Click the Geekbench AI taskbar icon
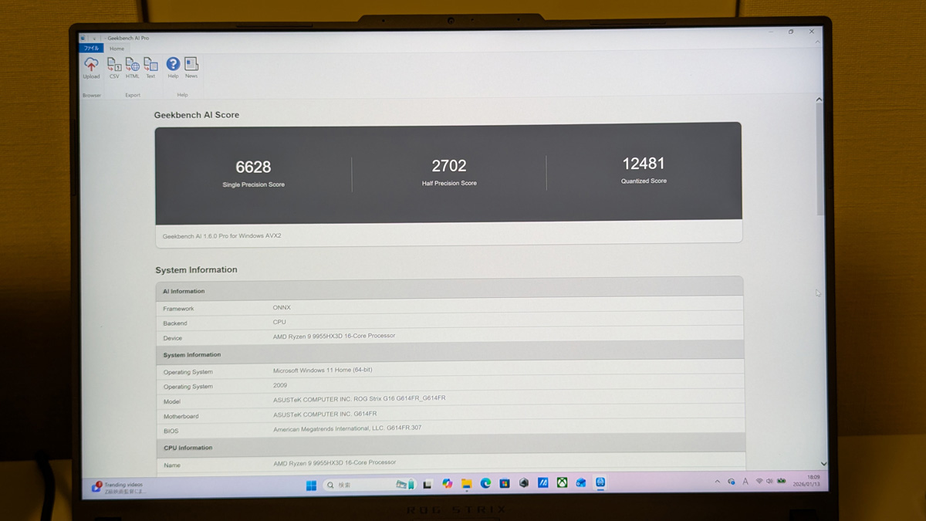This screenshot has height=521, width=926. point(600,482)
